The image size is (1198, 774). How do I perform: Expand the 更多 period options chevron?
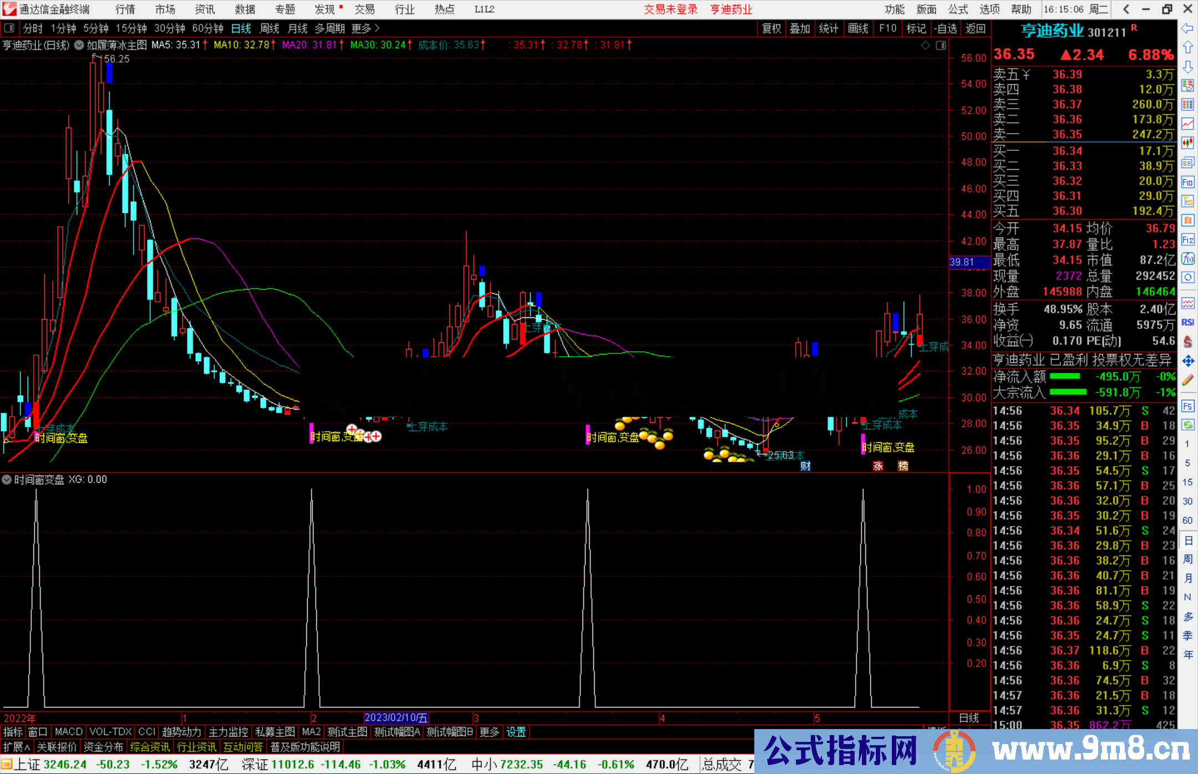coord(377,28)
